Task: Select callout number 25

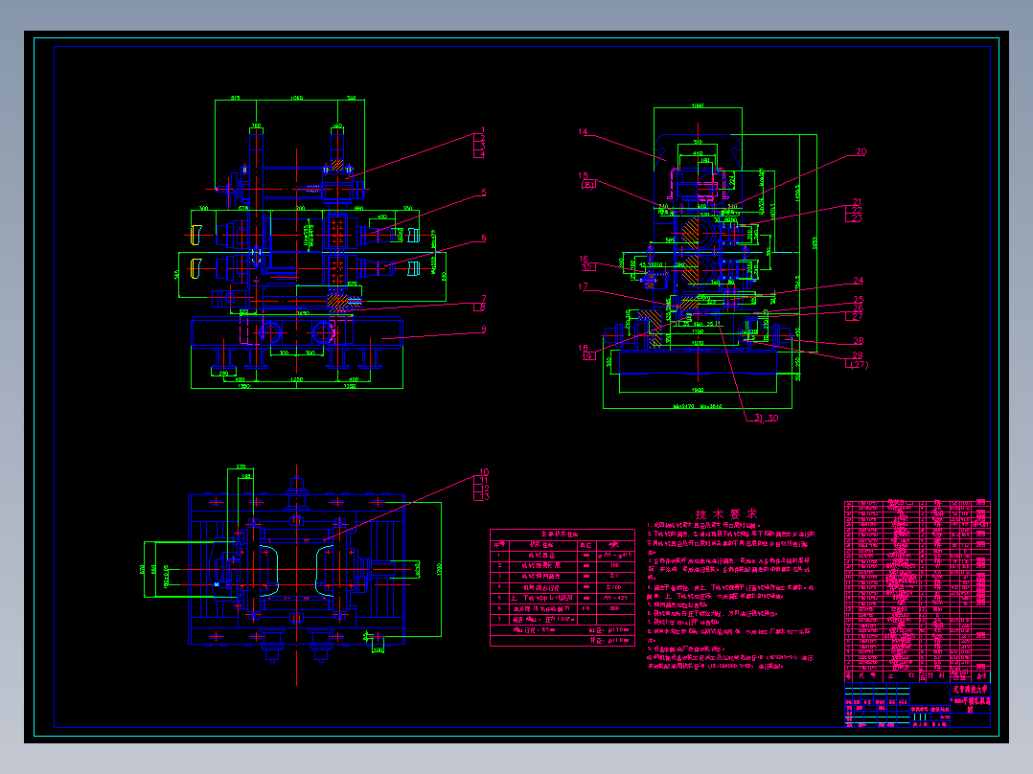Action: click(859, 300)
